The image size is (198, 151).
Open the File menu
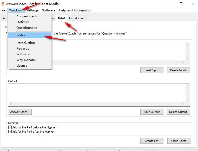[x=3, y=10]
